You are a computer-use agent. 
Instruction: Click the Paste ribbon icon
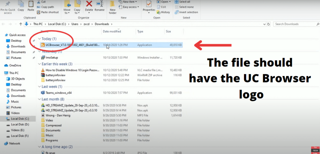pyautogui.click(x=31, y=3)
